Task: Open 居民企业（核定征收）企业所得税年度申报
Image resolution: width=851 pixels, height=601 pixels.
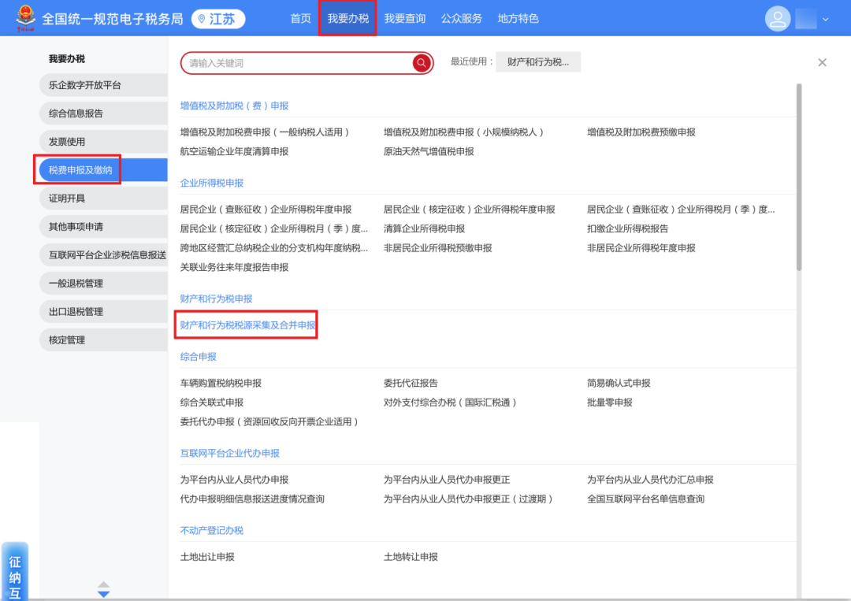Action: [x=470, y=210]
